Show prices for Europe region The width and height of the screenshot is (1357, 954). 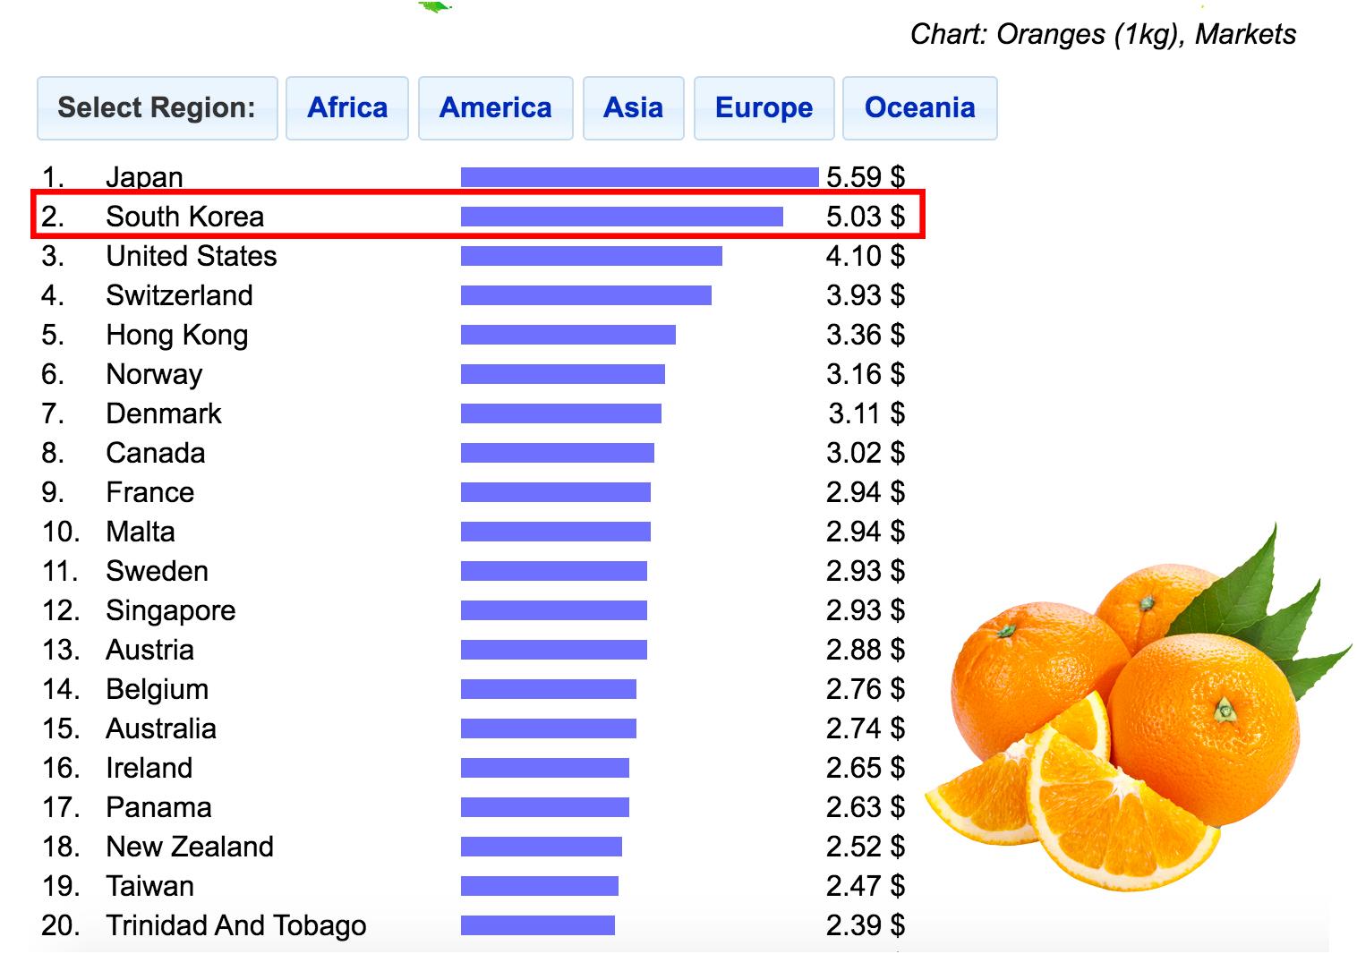[x=764, y=108]
